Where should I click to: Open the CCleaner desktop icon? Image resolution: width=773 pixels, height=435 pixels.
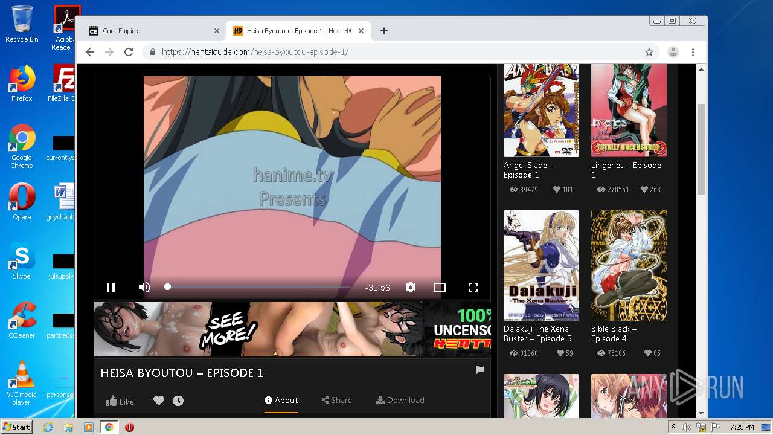point(22,320)
